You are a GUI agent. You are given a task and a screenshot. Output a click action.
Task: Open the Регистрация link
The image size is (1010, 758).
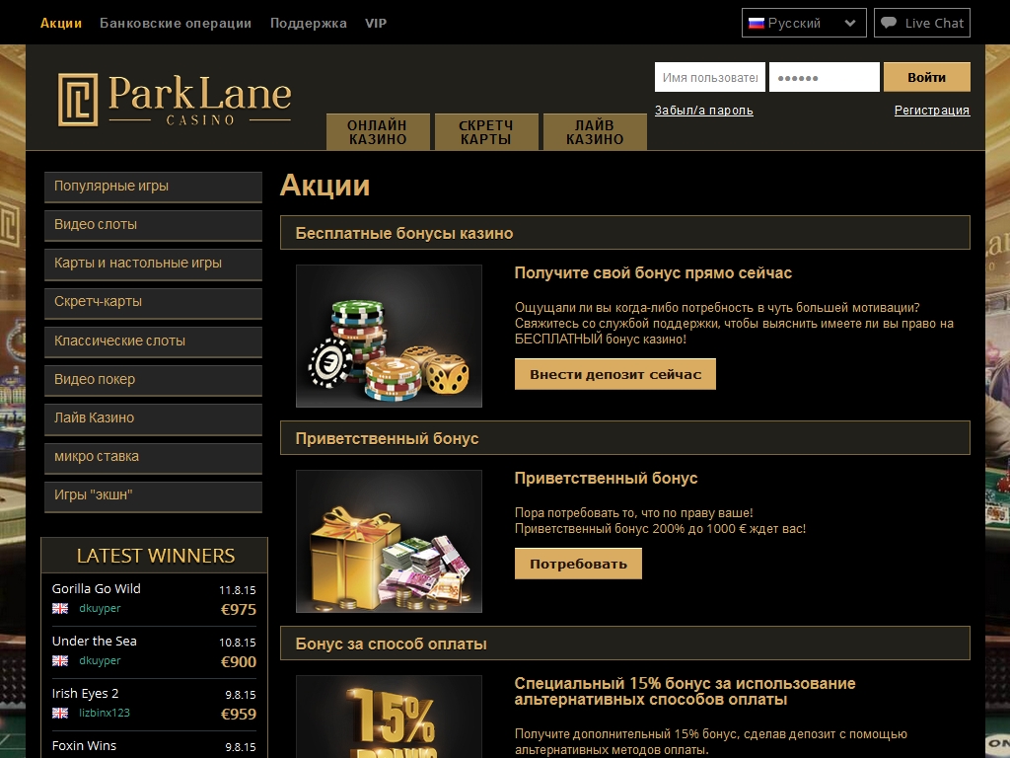pos(931,111)
